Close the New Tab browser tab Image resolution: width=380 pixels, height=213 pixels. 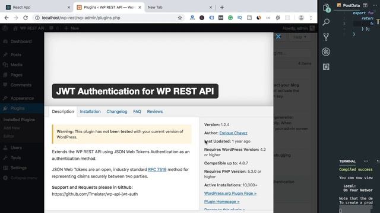pos(211,7)
